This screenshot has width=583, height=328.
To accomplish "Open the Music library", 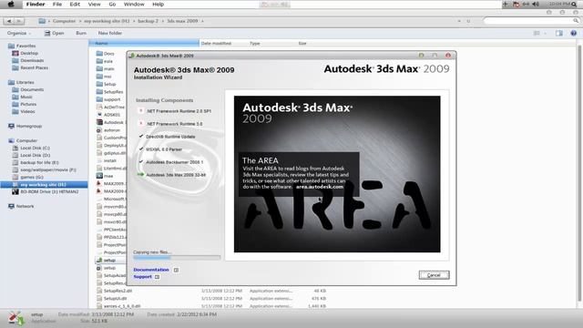I will pyautogui.click(x=22, y=97).
